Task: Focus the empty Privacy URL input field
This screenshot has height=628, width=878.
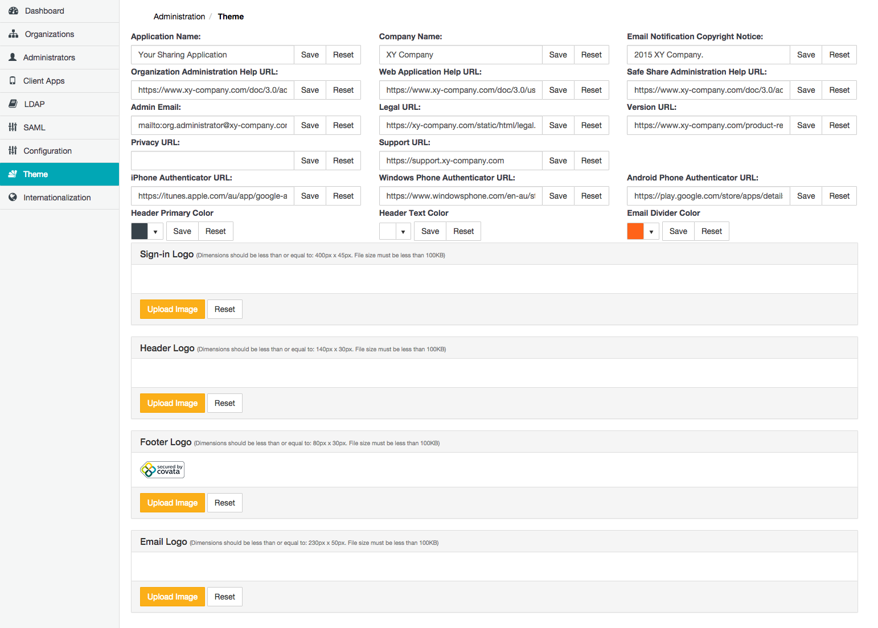Action: [212, 161]
